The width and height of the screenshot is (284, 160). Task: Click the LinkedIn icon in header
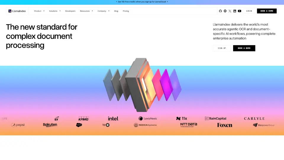[x=235, y=11]
